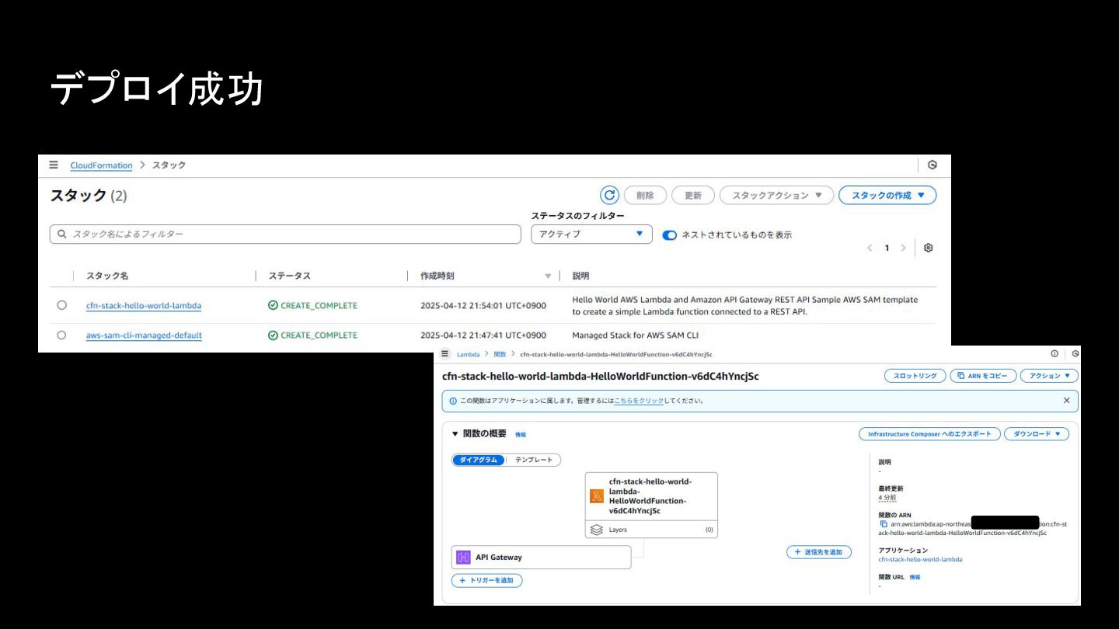This screenshot has height=629, width=1119.
Task: Click CREATE_COMPLETE status of cfn-stack-hello-world-lambda
Action: [x=312, y=305]
